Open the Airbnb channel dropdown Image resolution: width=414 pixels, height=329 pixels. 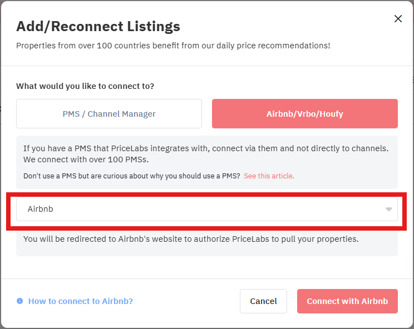[207, 209]
